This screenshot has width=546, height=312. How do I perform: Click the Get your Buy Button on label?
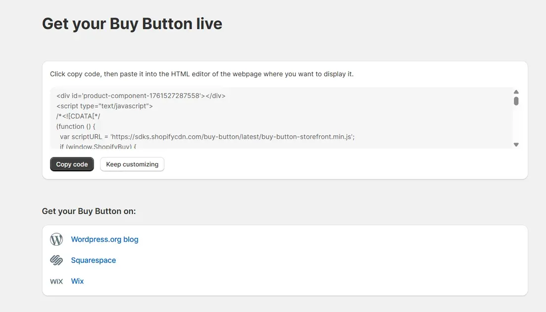(88, 211)
